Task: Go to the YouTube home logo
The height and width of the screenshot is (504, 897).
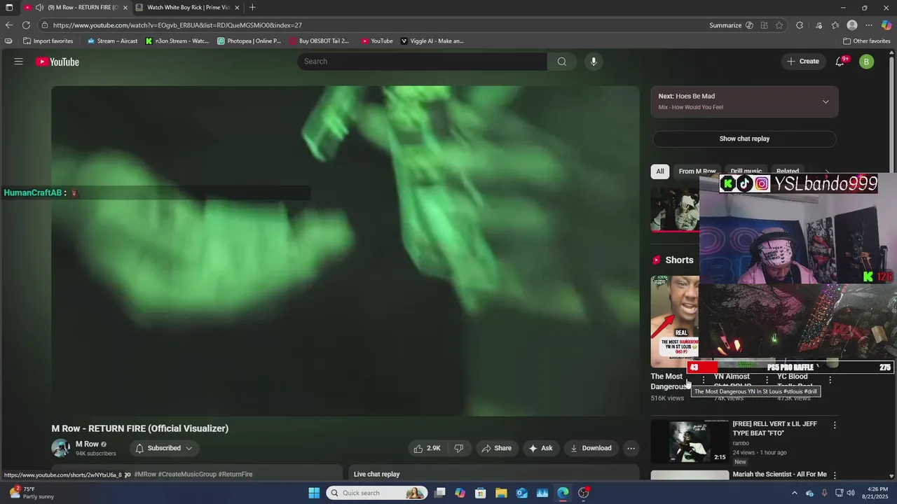Action: 57,62
